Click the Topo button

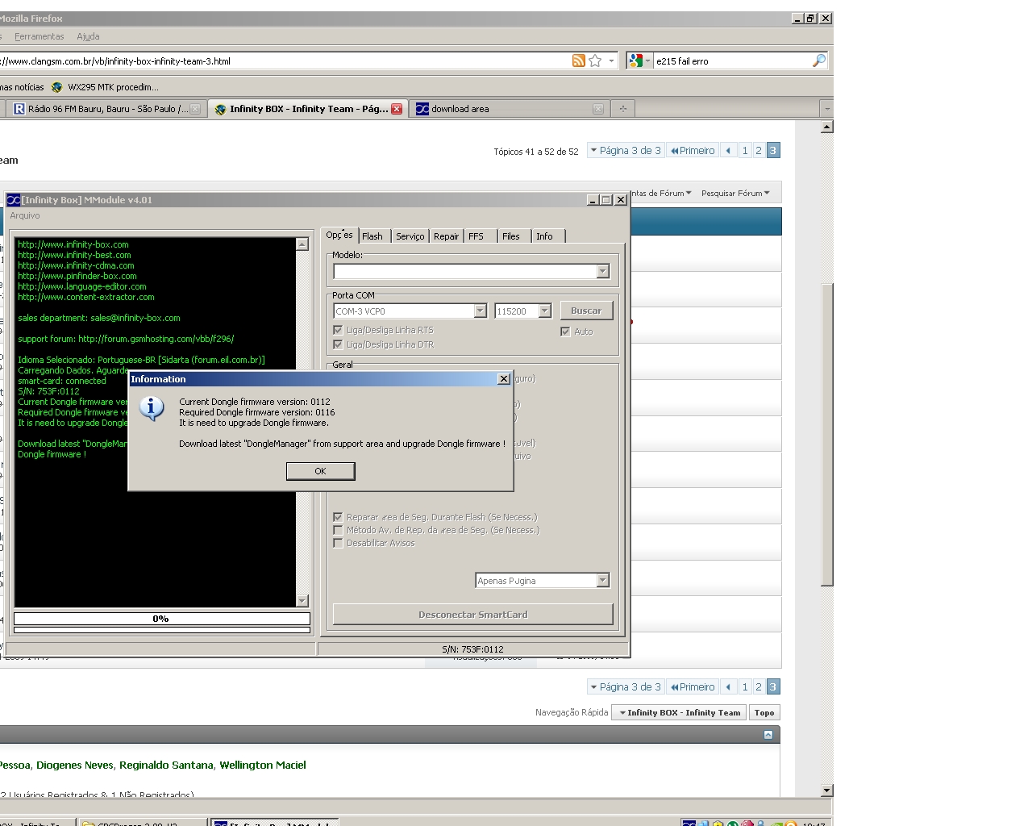point(764,713)
